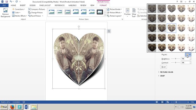
Task: Switch to Print Layout view
Action: pos(162,102)
